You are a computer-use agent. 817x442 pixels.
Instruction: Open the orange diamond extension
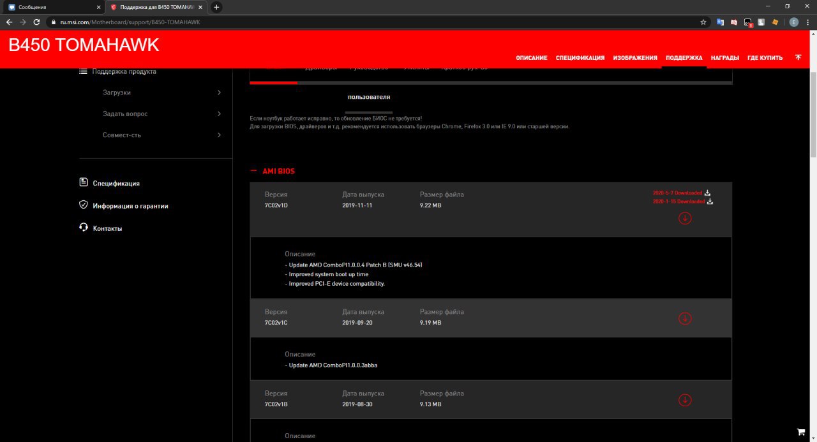[x=775, y=22]
